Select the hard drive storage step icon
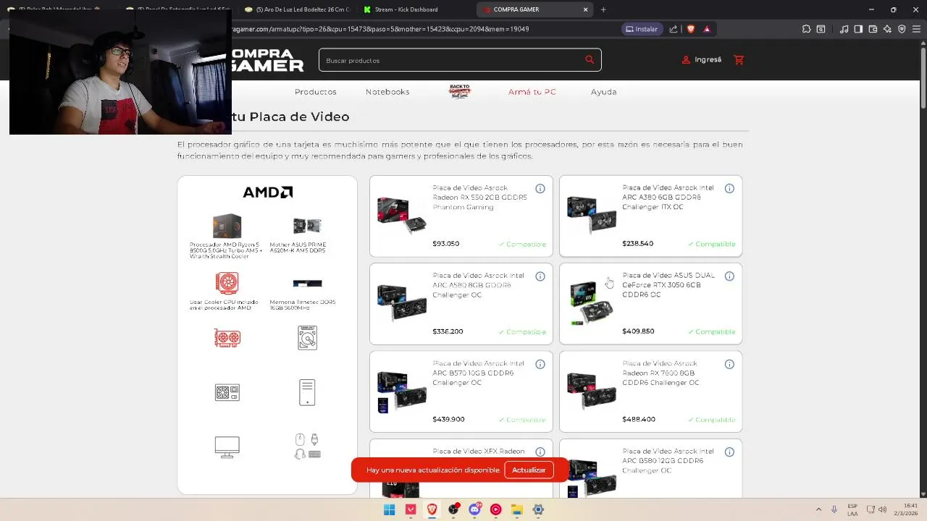Image resolution: width=927 pixels, height=521 pixels. (x=307, y=338)
